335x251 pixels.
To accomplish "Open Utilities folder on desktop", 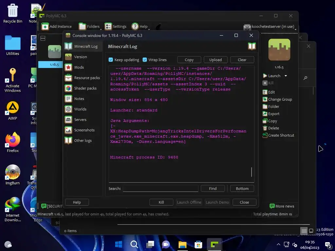I will pyautogui.click(x=13, y=45).
